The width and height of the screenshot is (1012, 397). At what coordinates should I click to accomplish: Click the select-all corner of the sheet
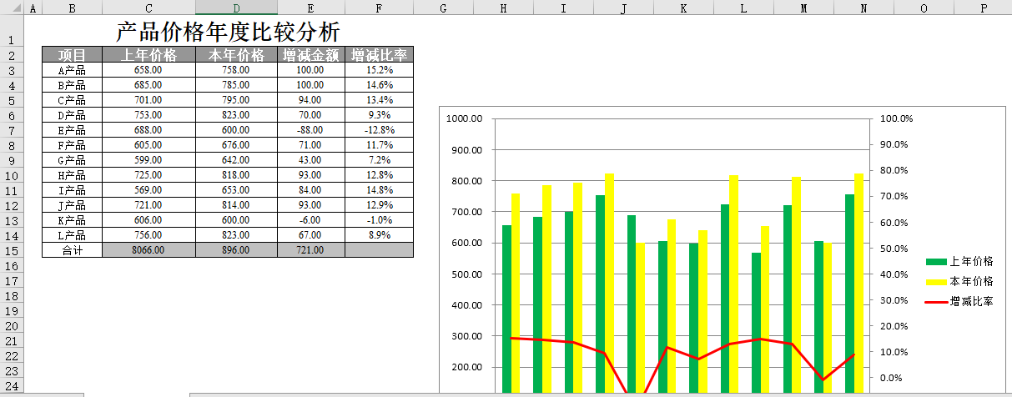click(12, 8)
